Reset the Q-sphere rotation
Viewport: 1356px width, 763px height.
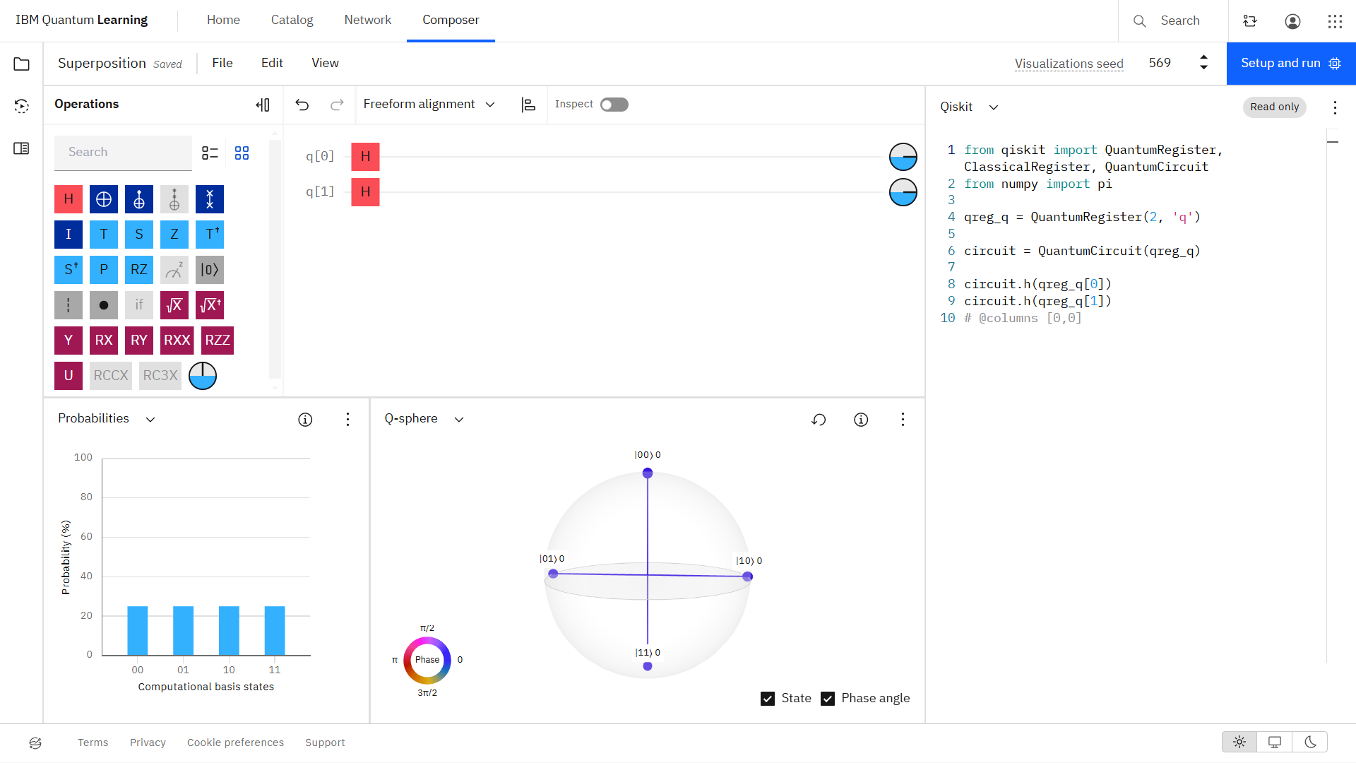point(819,420)
